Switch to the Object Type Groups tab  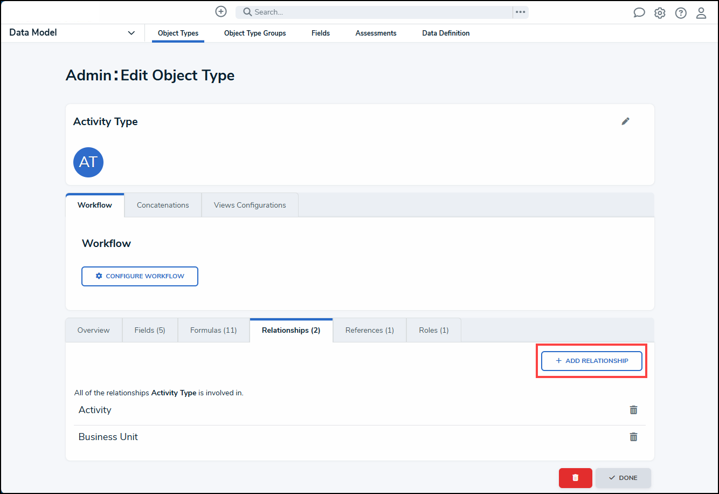pyautogui.click(x=255, y=33)
